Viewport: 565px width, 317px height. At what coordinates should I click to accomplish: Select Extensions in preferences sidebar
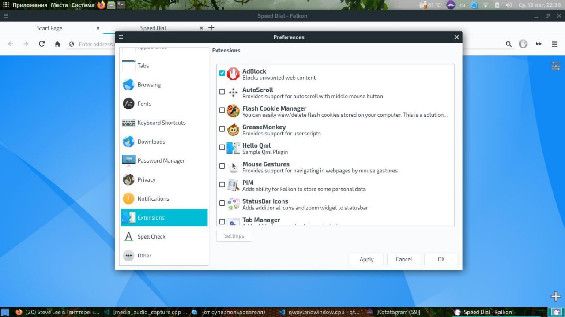click(x=164, y=217)
